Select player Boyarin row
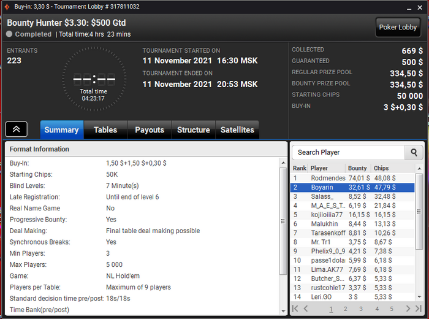 (x=352, y=187)
